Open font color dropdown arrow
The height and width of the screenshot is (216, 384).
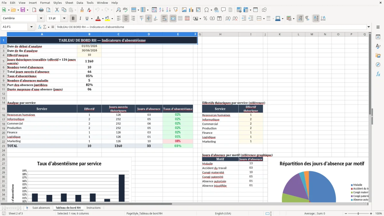click(103, 19)
